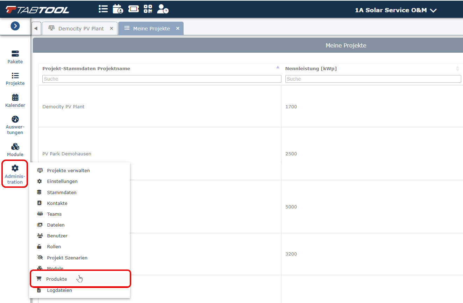This screenshot has height=303, width=463.
Task: Expand the sidebar with the arrow button
Action: [x=15, y=26]
